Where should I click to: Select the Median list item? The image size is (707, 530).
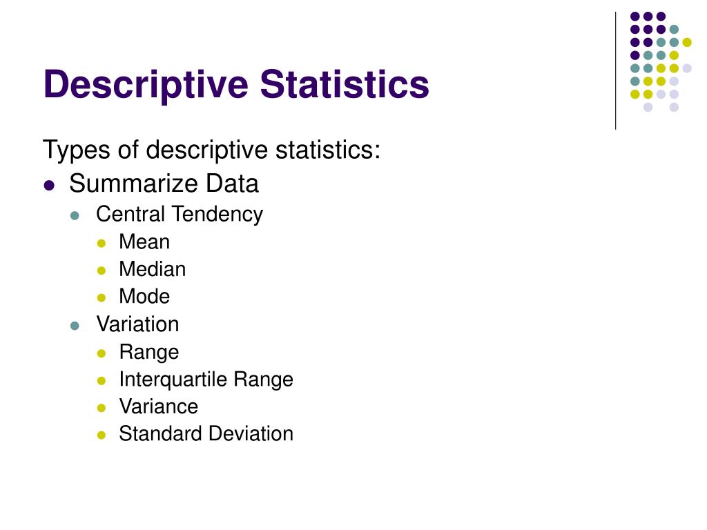[153, 270]
